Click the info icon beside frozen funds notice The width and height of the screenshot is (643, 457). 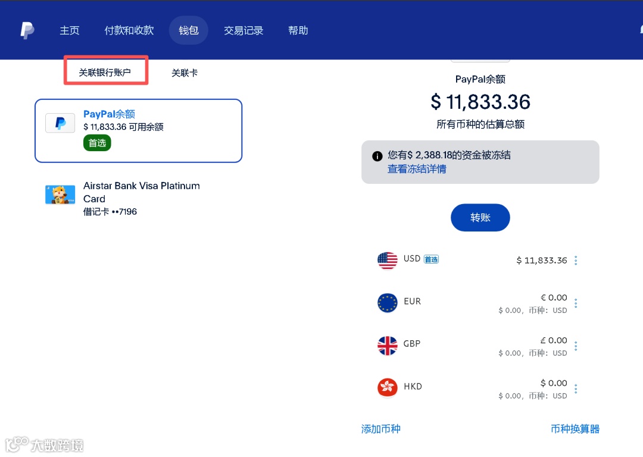click(x=377, y=156)
